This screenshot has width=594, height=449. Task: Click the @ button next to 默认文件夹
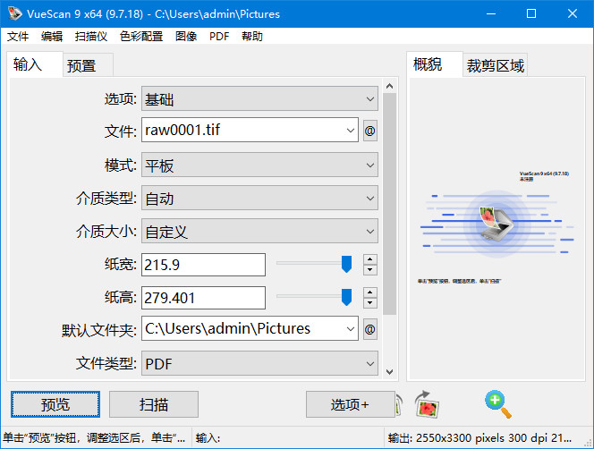[369, 329]
